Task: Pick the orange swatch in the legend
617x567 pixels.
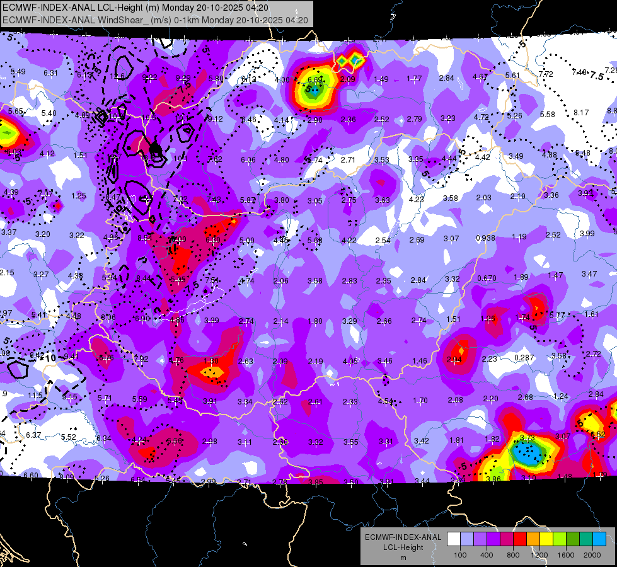Action: (533, 539)
